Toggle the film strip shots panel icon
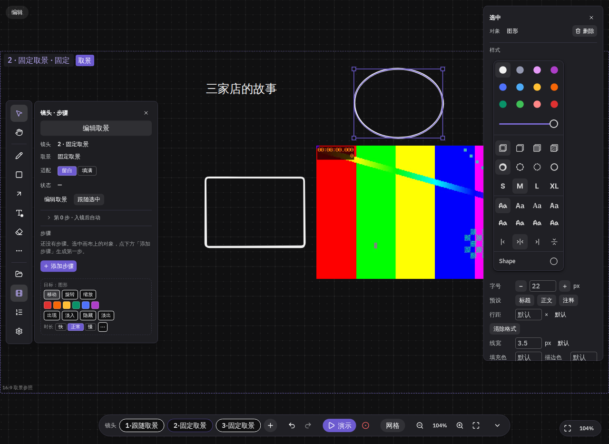The height and width of the screenshot is (444, 609). click(x=19, y=293)
